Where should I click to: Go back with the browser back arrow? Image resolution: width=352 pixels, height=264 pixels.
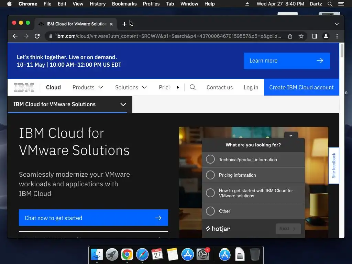[15, 36]
